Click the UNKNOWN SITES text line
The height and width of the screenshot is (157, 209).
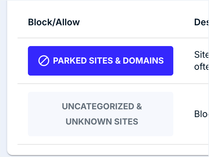coord(102,122)
